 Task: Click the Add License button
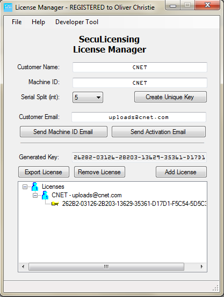coord(181,172)
